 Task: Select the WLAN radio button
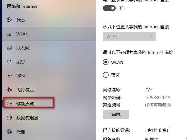106,62
